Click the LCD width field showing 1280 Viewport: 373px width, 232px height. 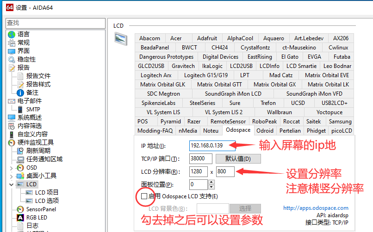(x=199, y=171)
